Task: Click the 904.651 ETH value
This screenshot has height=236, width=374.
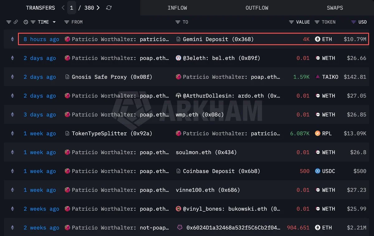Action: coord(298,228)
